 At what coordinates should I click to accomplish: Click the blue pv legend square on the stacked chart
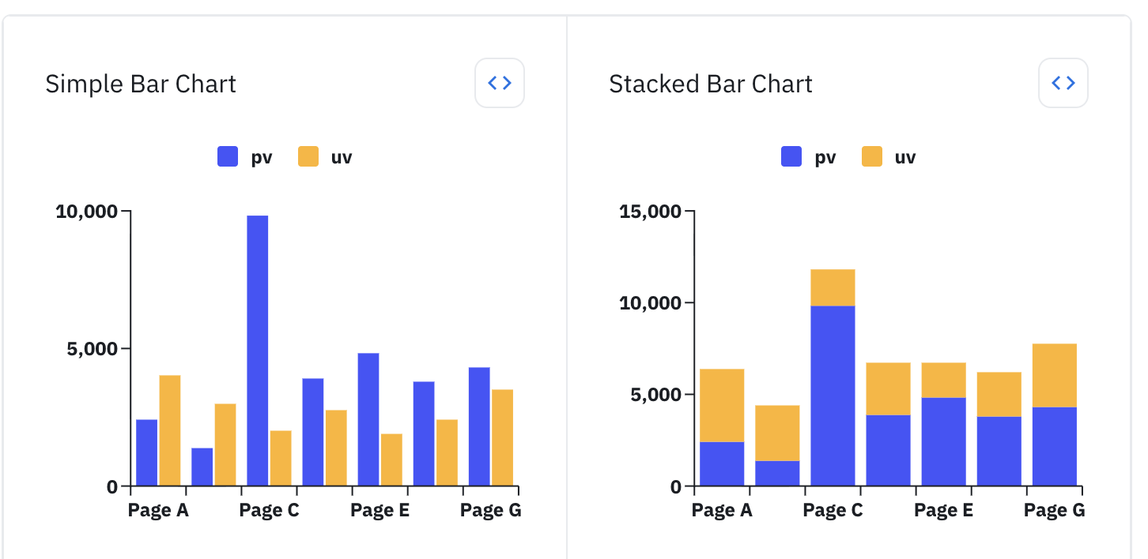791,156
